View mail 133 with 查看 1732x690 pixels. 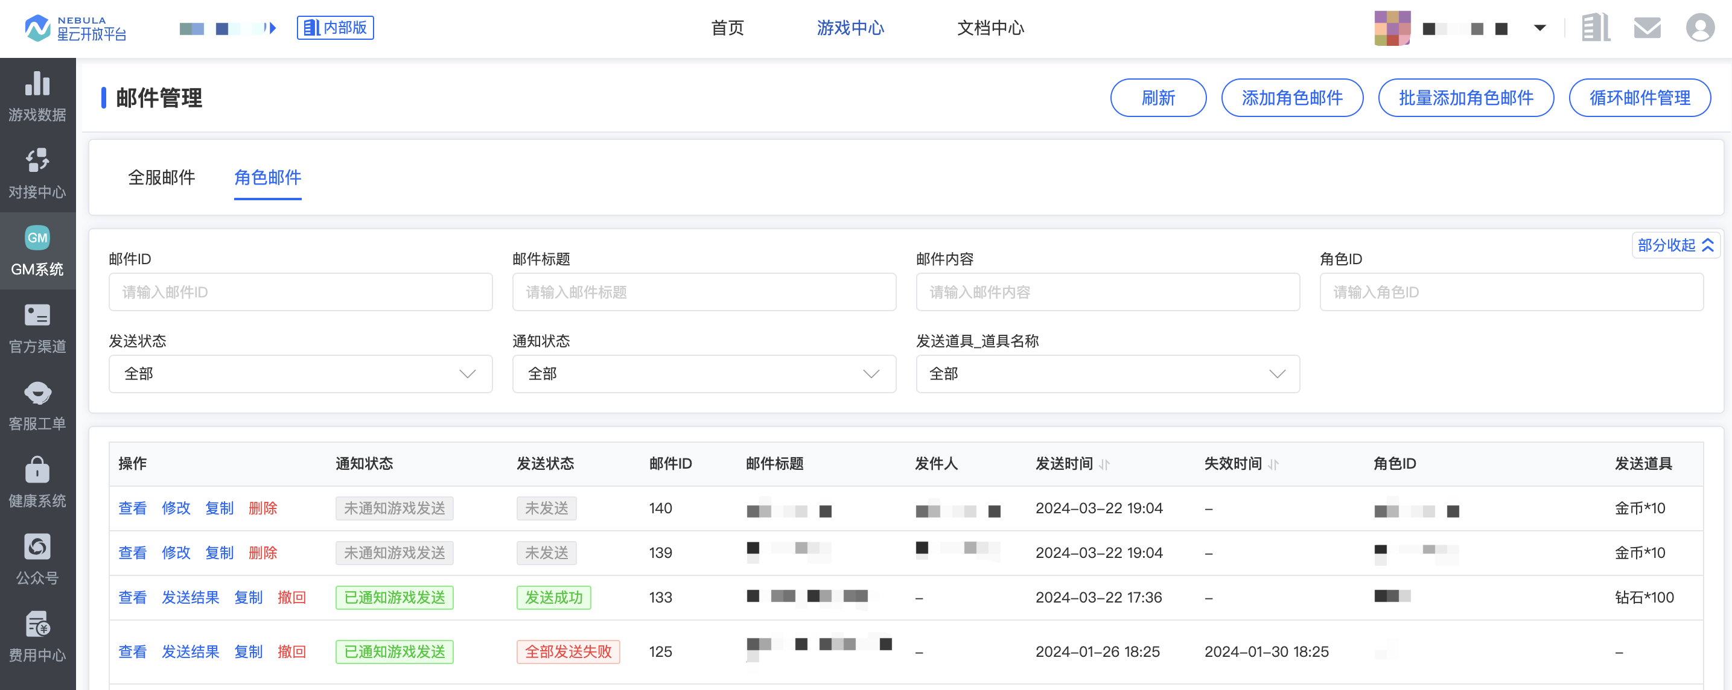pos(132,597)
